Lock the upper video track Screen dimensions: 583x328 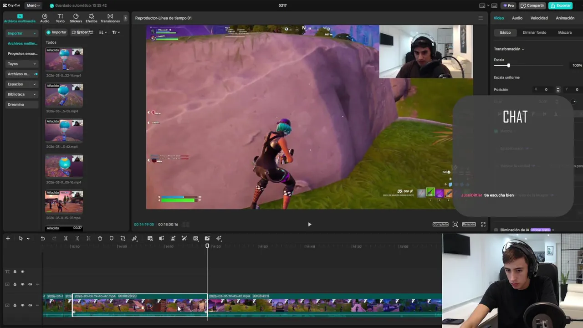pyautogui.click(x=15, y=284)
